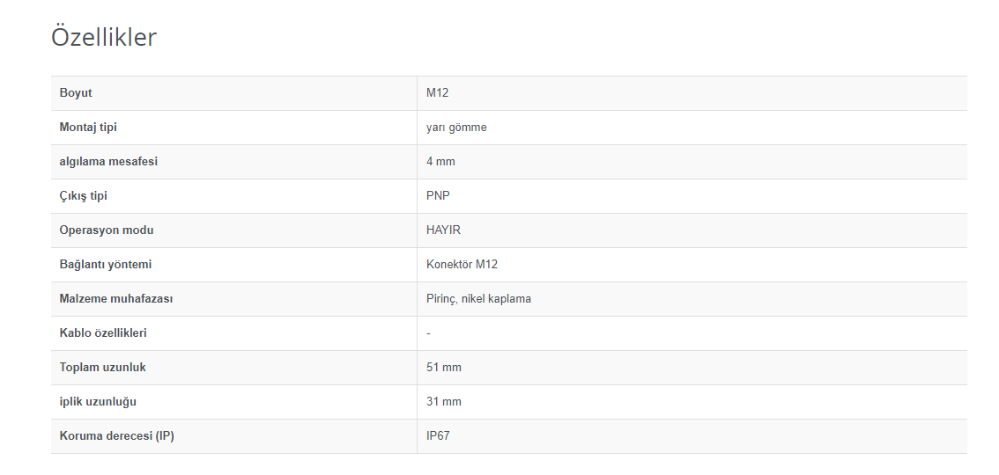The image size is (999, 475).
Task: Click the Özellikler heading
Action: (x=103, y=37)
